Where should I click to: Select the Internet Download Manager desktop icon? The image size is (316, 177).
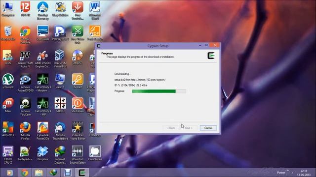60,154
